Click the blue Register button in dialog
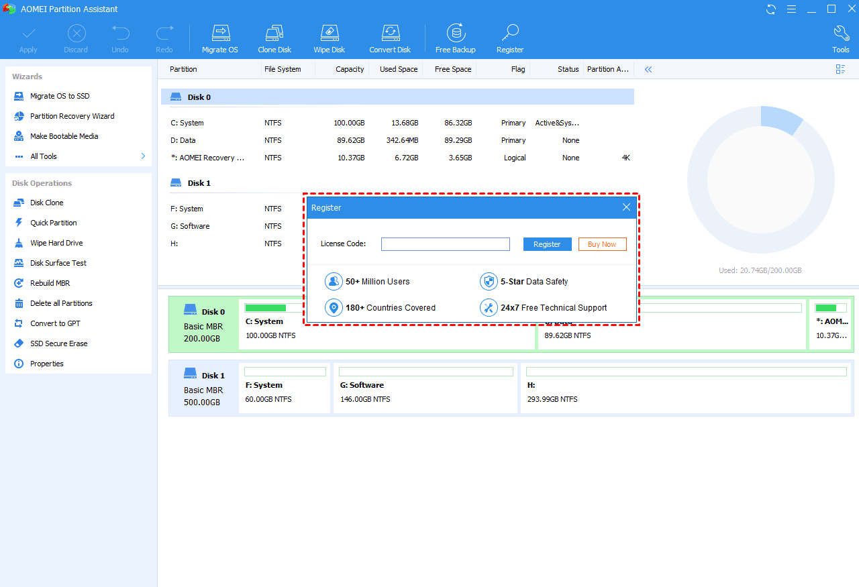 [x=547, y=244]
